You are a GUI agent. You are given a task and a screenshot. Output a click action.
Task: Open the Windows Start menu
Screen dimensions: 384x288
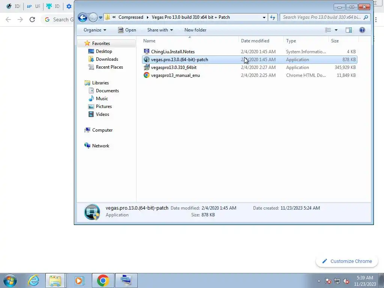[x=10, y=280]
